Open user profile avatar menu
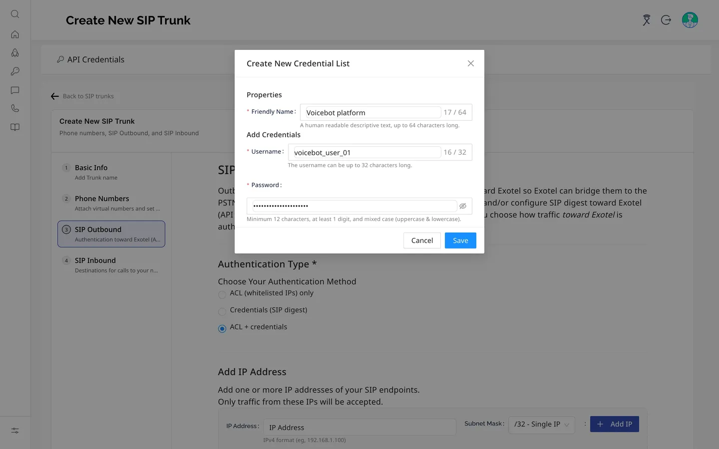Screen dimensions: 719x449 pos(690,20)
